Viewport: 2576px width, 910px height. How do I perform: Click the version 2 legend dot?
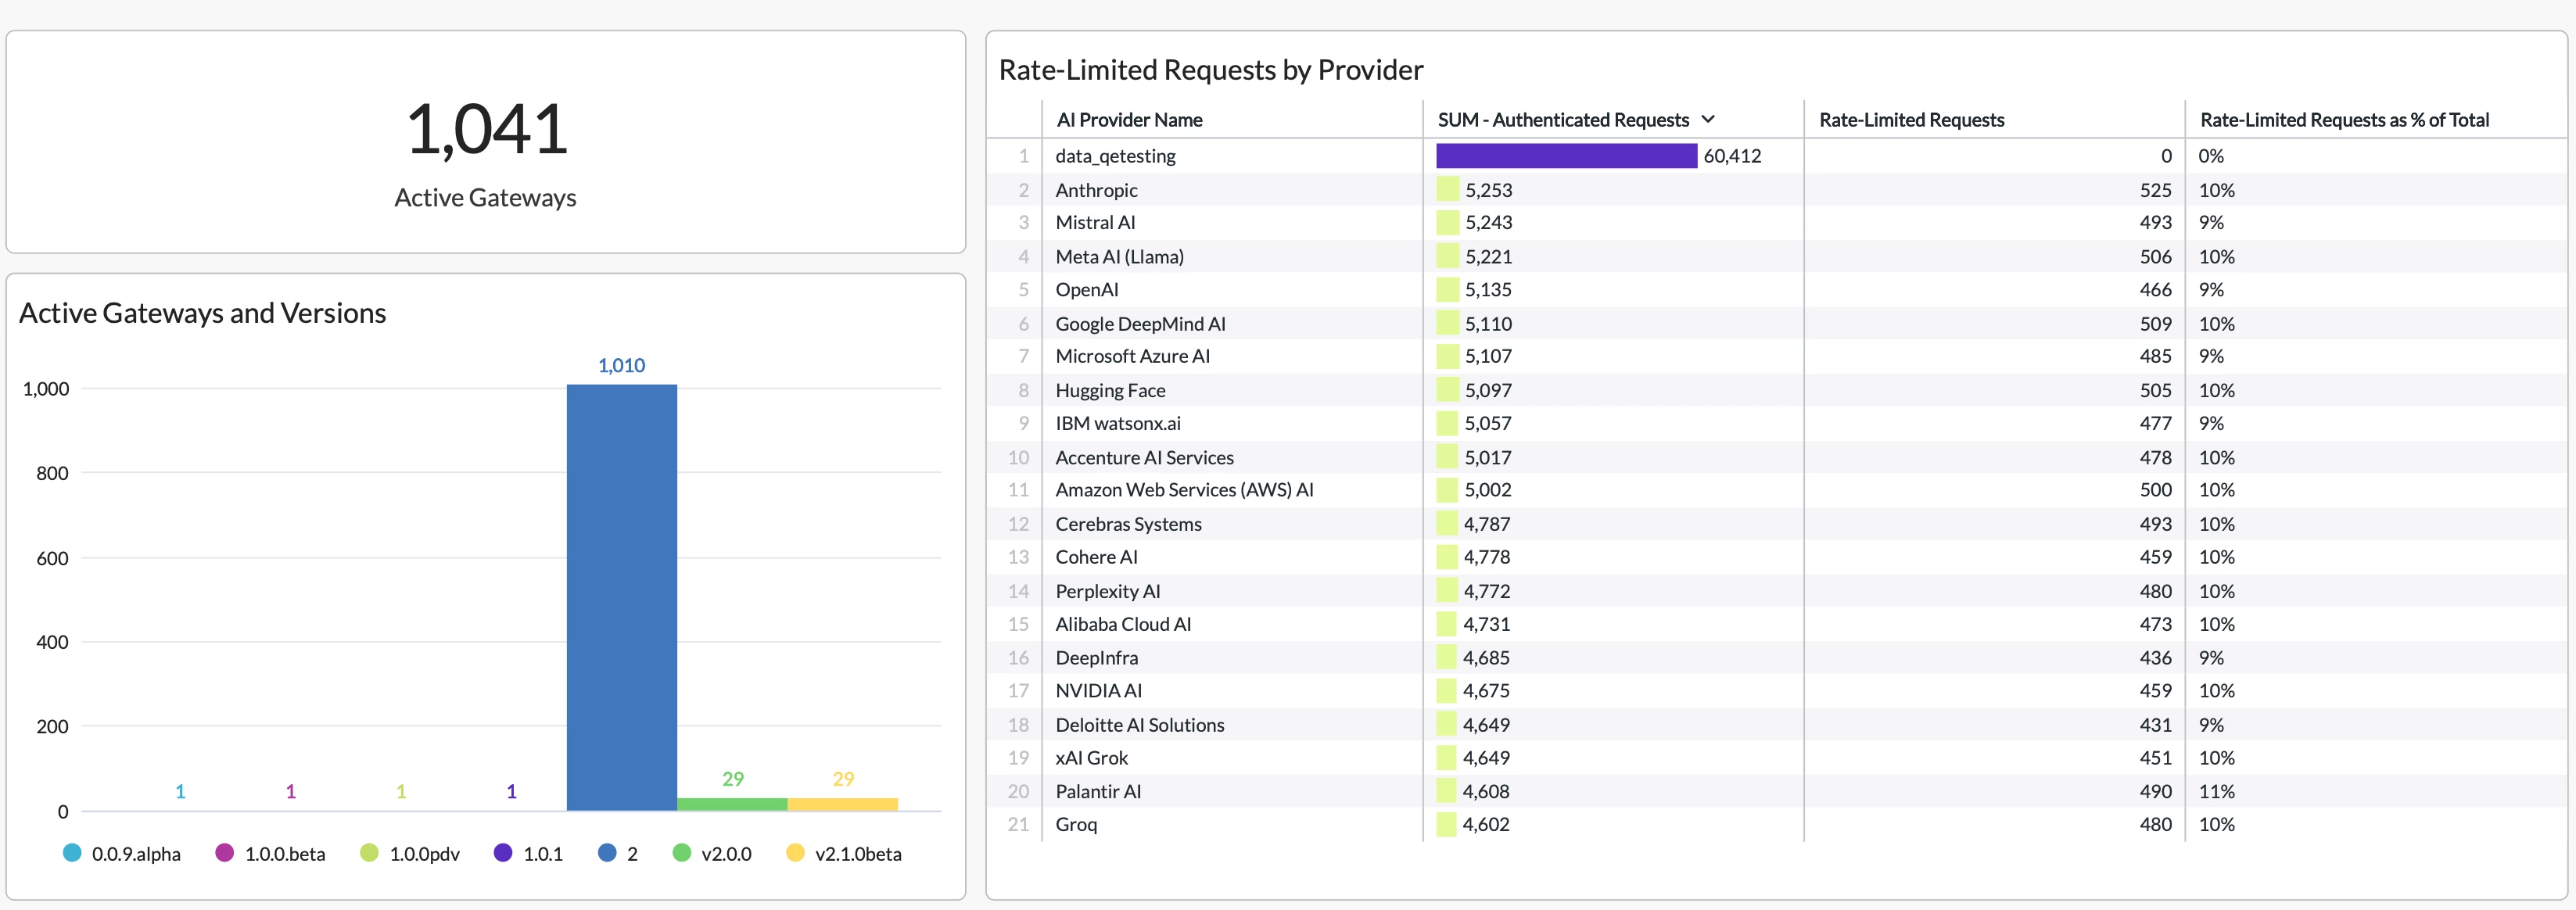coord(607,853)
